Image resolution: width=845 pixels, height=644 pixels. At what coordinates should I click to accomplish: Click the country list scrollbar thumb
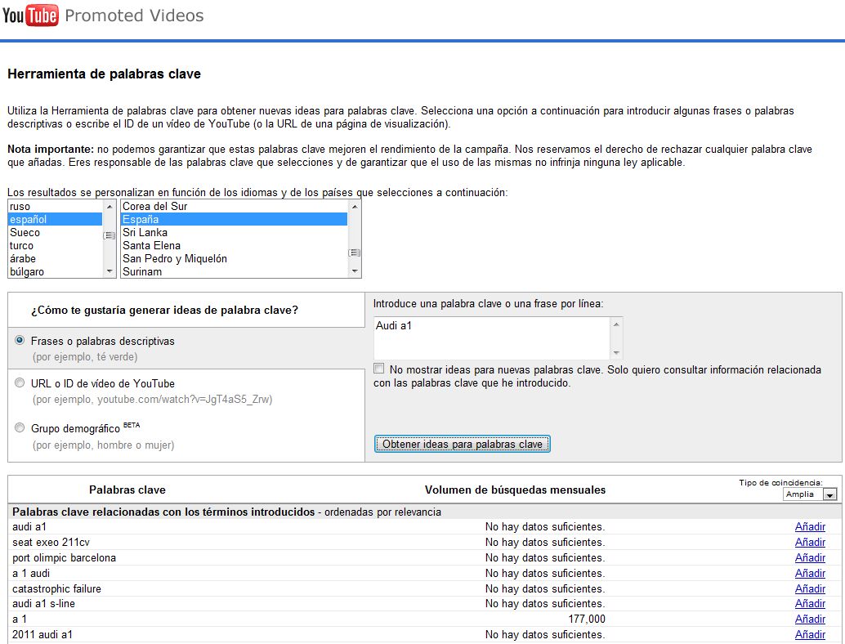pyautogui.click(x=355, y=253)
